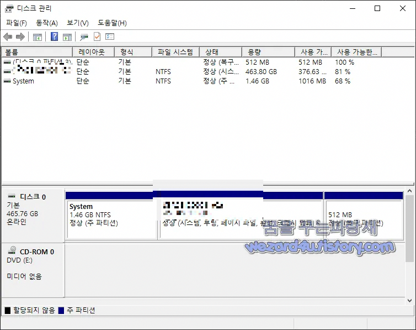Toggle the console tree pane icon
Image resolution: width=416 pixels, height=330 pixels.
tap(38, 37)
